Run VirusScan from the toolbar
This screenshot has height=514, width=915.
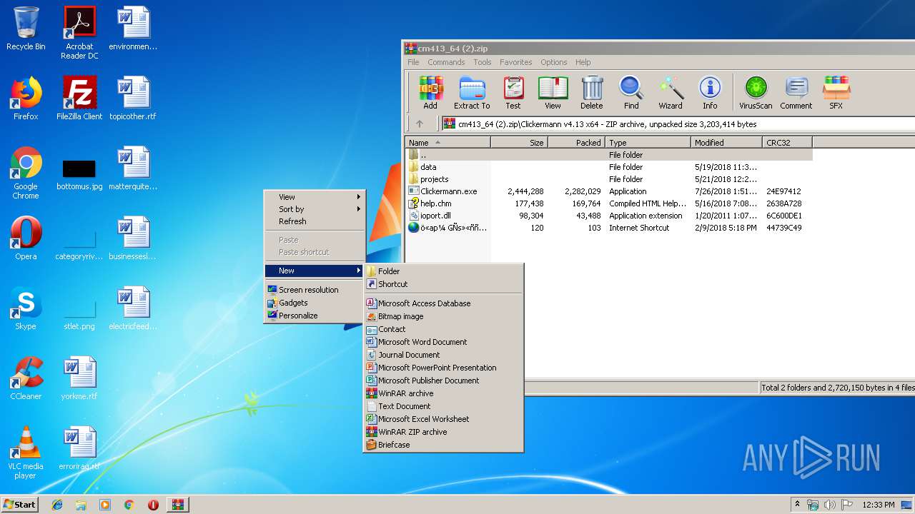(x=756, y=93)
